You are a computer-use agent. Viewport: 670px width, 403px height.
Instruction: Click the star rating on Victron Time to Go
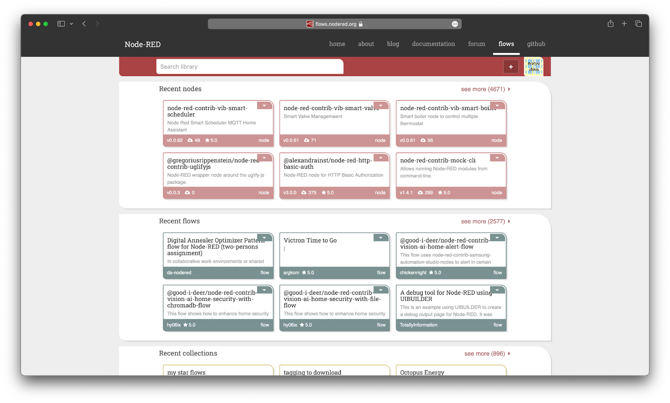click(308, 272)
